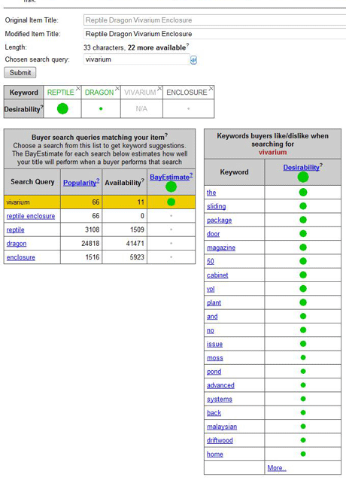
Task: Select the vivarium search query row
Action: click(x=99, y=202)
